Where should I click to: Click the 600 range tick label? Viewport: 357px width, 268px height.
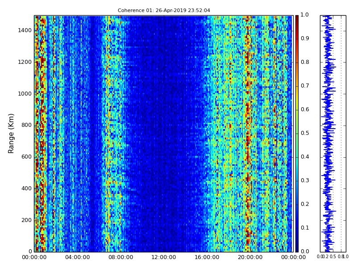point(26,157)
